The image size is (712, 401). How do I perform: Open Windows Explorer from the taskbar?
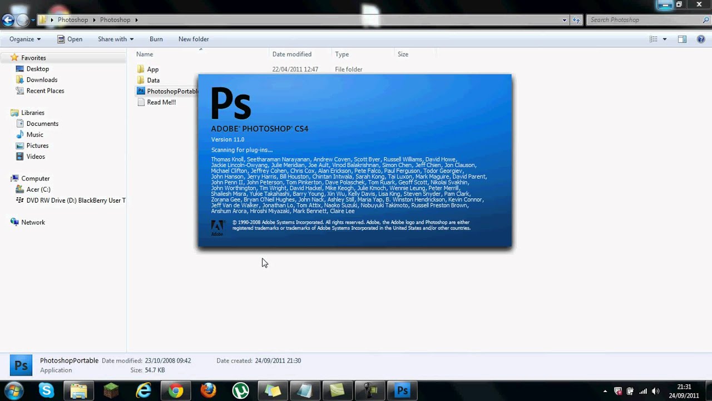click(78, 391)
